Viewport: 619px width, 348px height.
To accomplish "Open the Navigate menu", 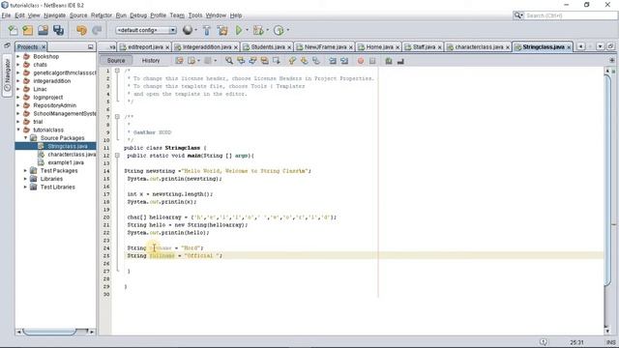I will point(54,15).
